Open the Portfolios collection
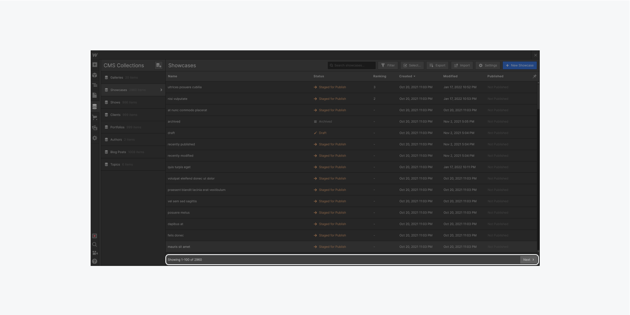Viewport: 630px width, 315px height. coord(133,127)
